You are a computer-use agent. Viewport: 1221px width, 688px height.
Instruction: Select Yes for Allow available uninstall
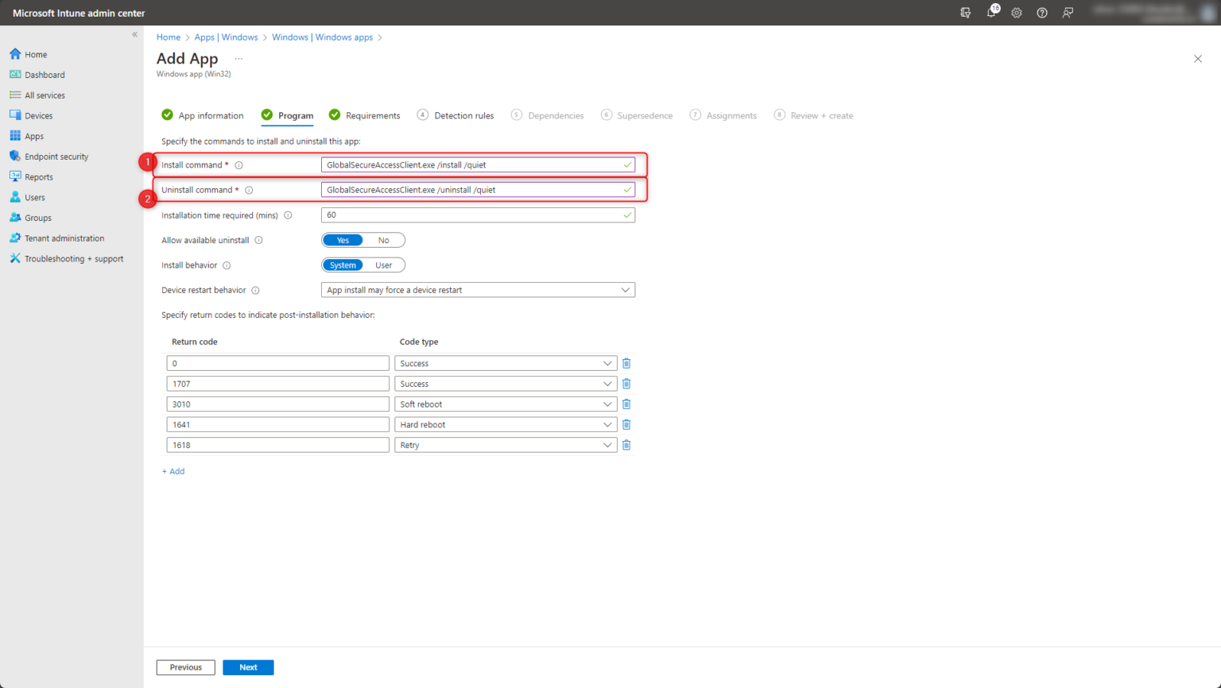pos(343,239)
